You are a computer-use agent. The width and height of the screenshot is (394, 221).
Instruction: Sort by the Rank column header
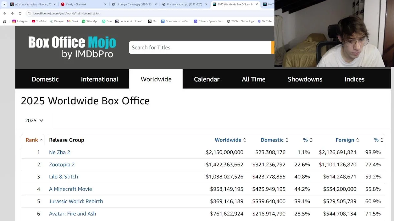coord(34,140)
